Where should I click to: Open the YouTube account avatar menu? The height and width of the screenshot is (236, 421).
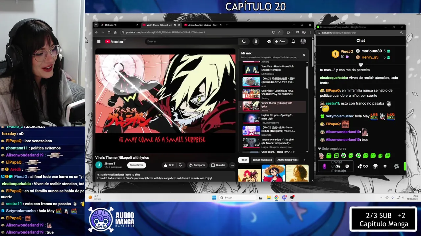click(x=303, y=41)
